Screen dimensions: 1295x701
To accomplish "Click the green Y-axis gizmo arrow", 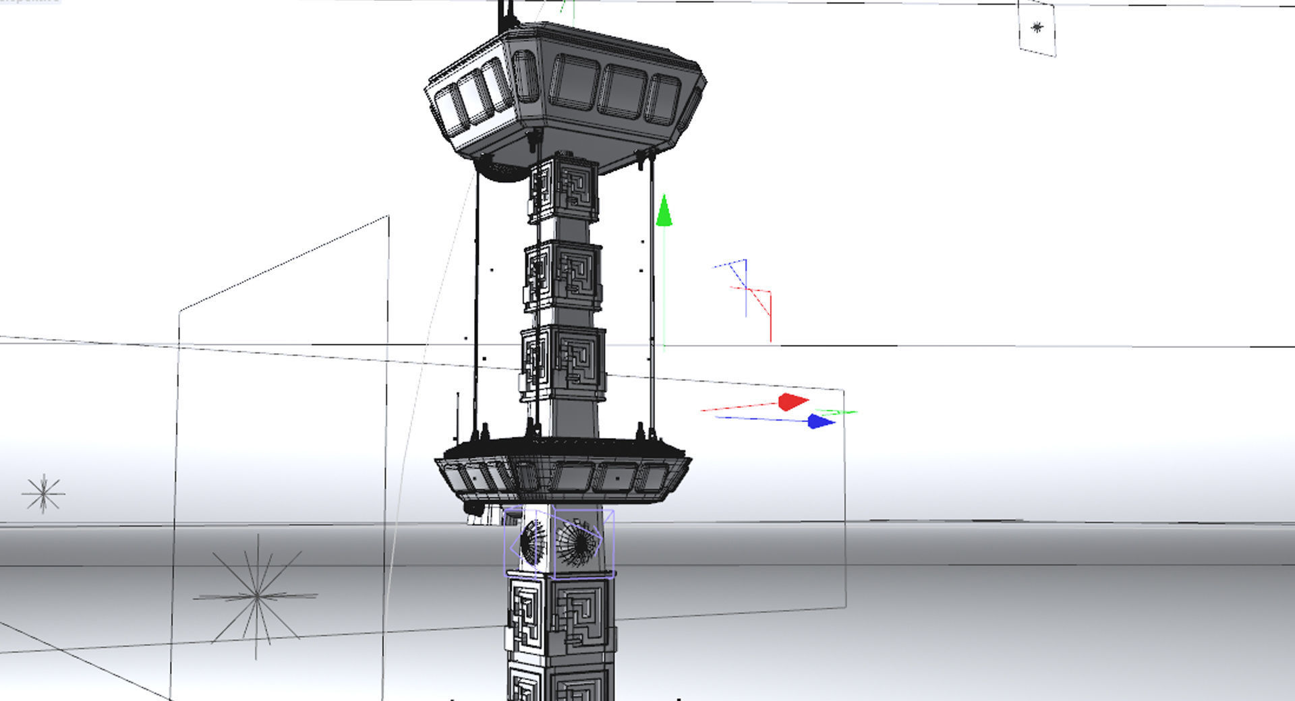I will (x=664, y=211).
